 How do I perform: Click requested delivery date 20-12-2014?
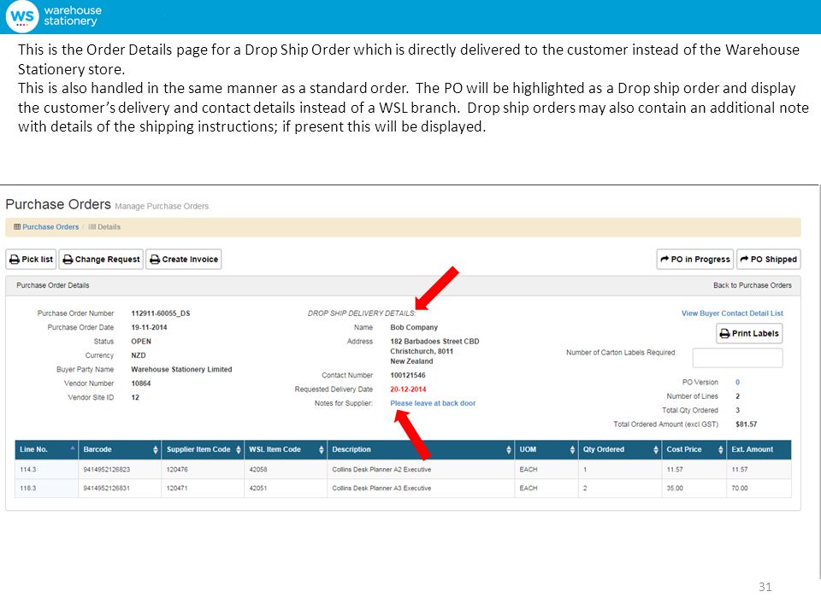(x=408, y=389)
